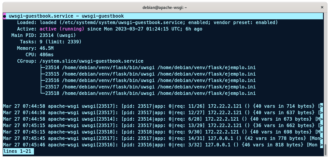
Task: Click the Memory 46.5M value
Action: [x=47, y=48]
